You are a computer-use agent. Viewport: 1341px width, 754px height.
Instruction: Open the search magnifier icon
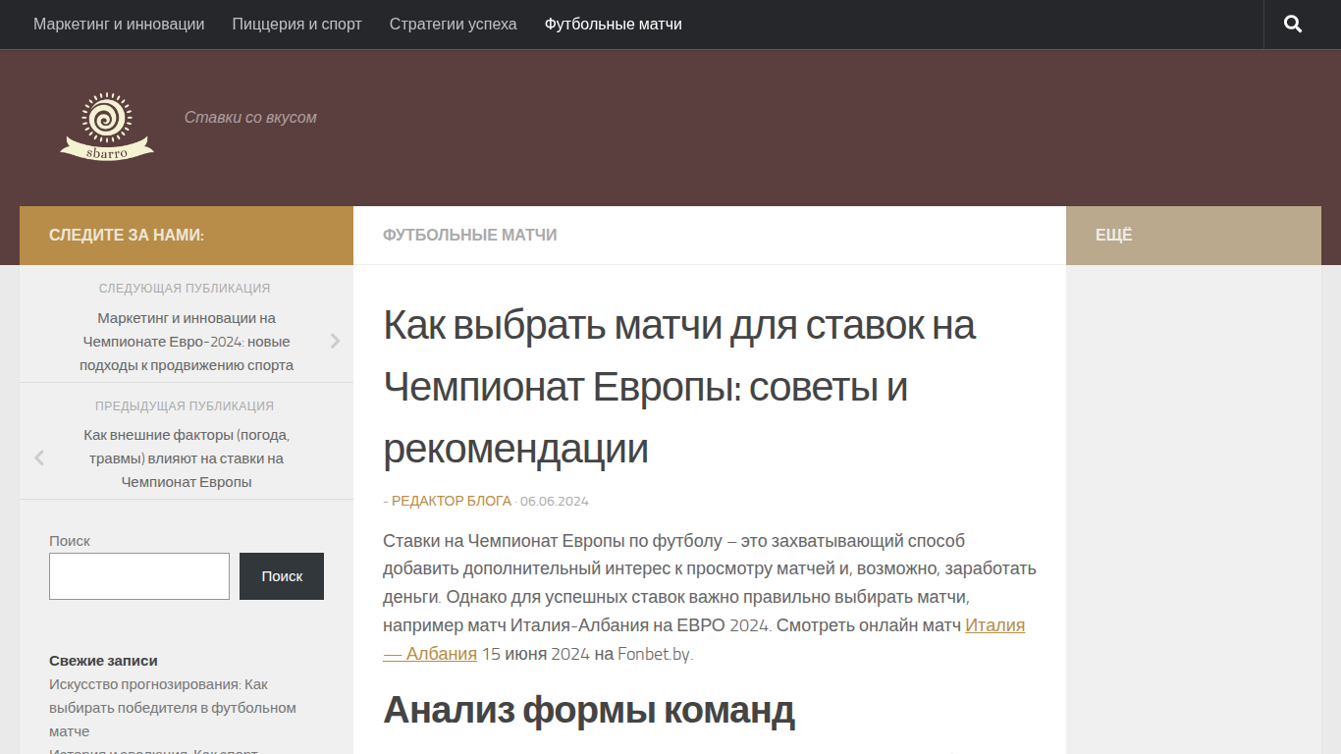click(x=1293, y=25)
